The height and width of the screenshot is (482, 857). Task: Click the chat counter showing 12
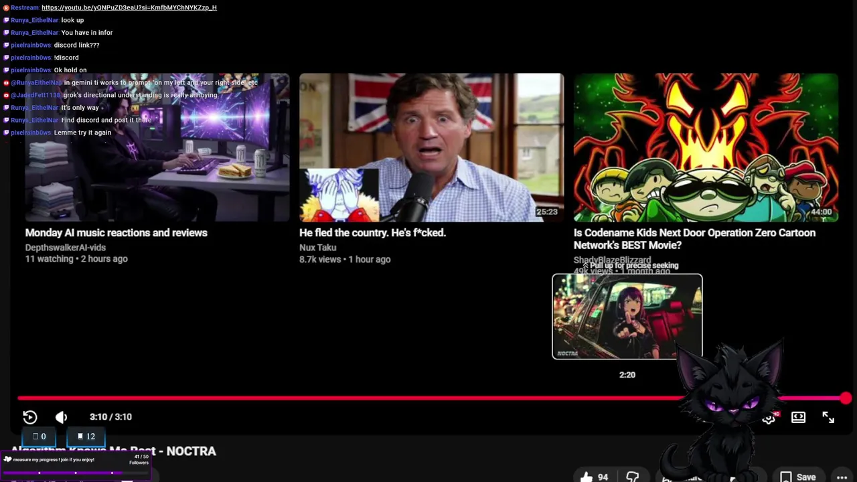[x=86, y=436]
